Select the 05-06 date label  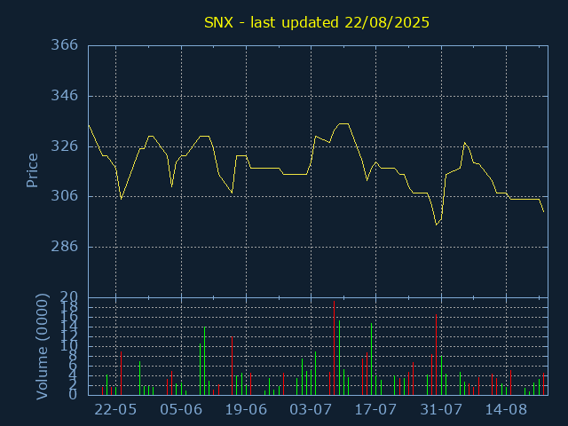coord(181,410)
